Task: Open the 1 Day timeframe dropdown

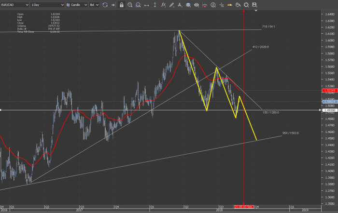Action: click(47, 5)
